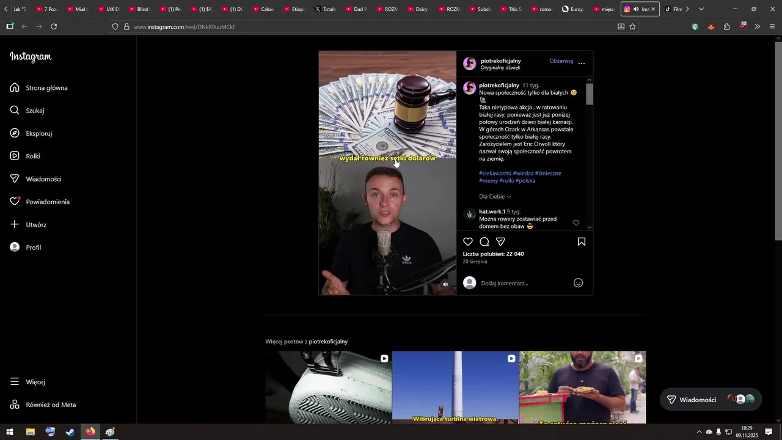782x440 pixels.
Task: Like the reel with the heart icon
Action: 468,241
